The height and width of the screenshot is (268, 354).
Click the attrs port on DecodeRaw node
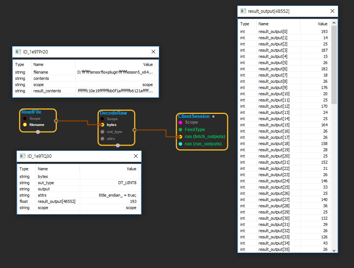pos(103,139)
